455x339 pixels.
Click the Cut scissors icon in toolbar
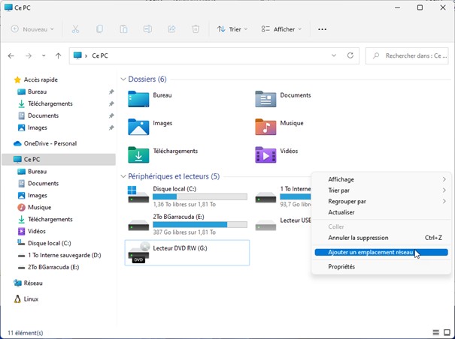click(x=75, y=29)
